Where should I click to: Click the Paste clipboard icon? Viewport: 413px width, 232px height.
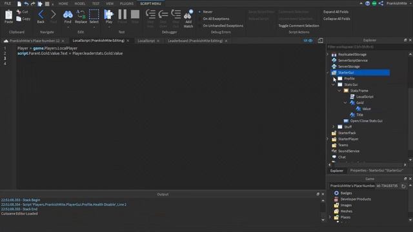coord(8,15)
